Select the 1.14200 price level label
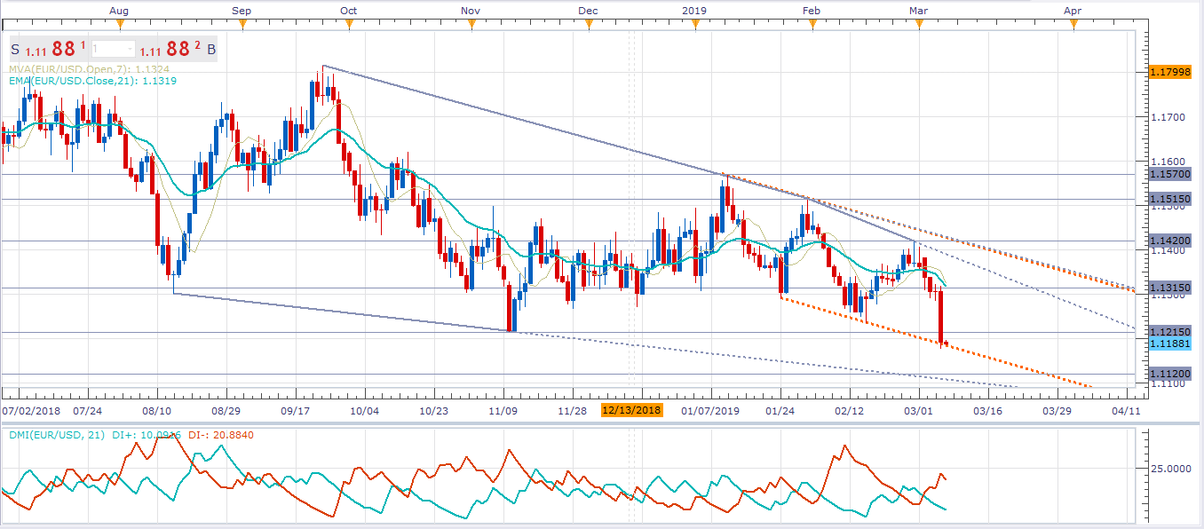 coord(1169,240)
